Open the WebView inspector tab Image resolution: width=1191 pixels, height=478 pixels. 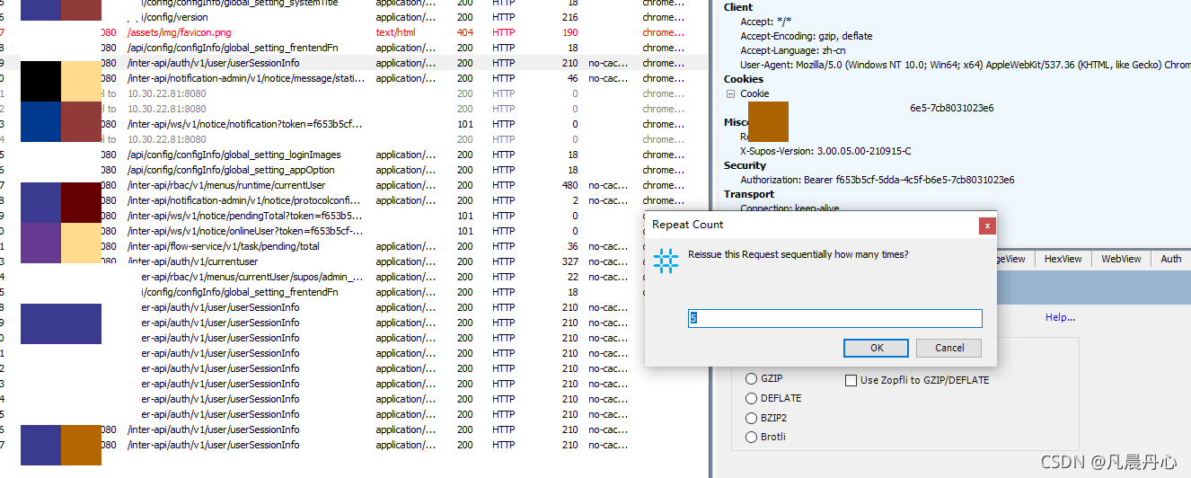pos(1121,259)
